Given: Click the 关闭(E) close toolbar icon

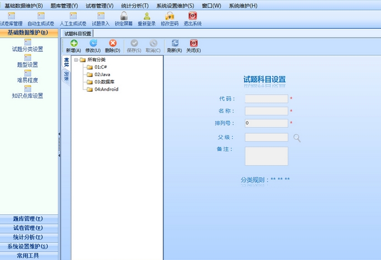Looking at the screenshot, I should point(193,43).
